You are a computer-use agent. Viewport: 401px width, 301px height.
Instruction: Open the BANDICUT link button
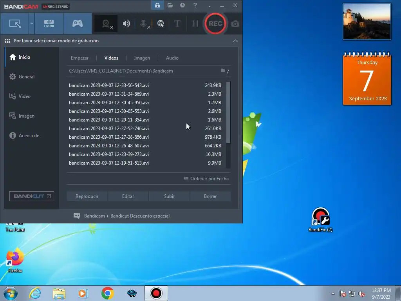(32, 196)
